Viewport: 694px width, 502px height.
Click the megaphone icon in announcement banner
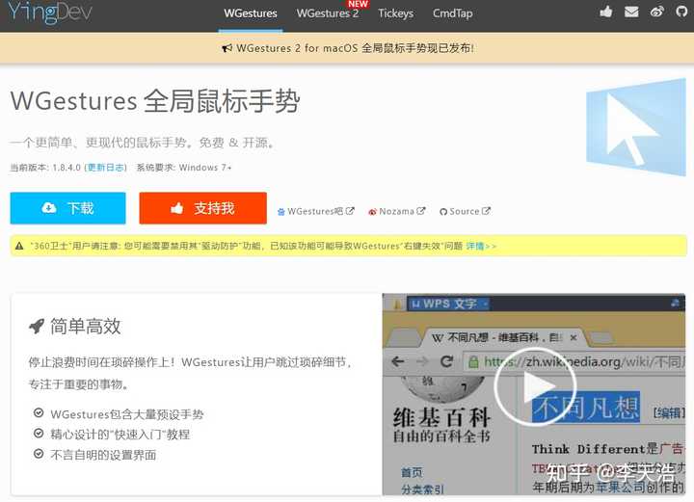(x=227, y=48)
